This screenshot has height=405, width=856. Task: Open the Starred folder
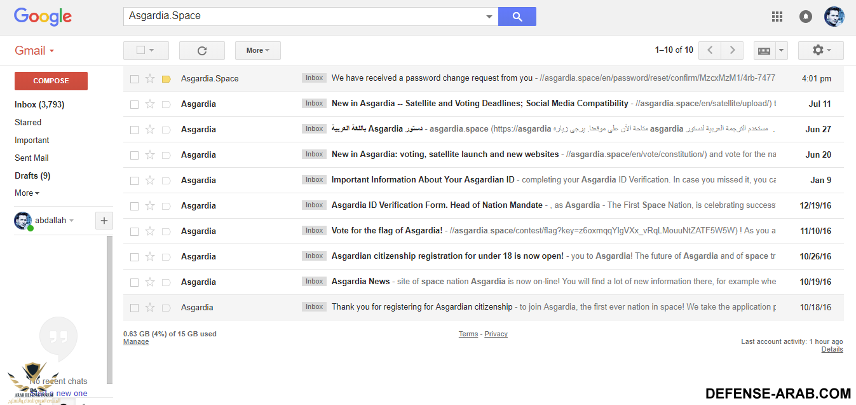28,122
